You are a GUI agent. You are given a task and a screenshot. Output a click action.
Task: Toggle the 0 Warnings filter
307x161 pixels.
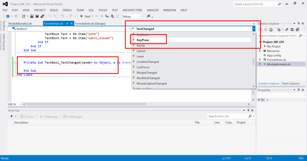click(x=49, y=116)
